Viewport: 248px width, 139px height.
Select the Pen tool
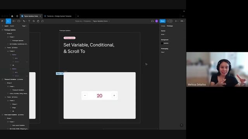pyautogui.click(x=24, y=21)
